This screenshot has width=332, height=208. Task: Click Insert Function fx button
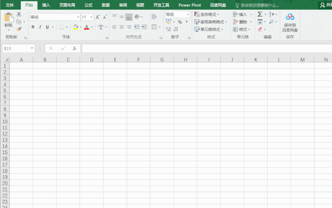[74, 48]
